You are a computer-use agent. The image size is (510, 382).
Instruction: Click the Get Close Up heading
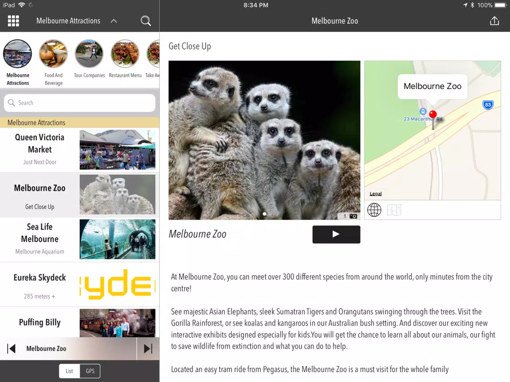pyautogui.click(x=189, y=46)
